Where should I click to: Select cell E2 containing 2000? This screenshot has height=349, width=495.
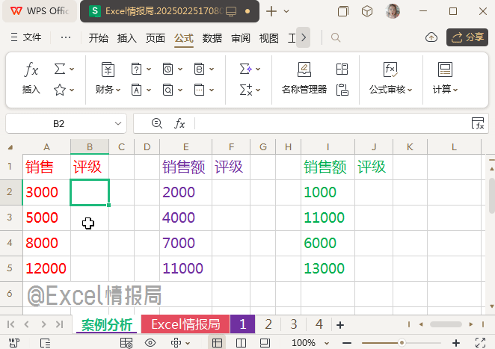(185, 192)
